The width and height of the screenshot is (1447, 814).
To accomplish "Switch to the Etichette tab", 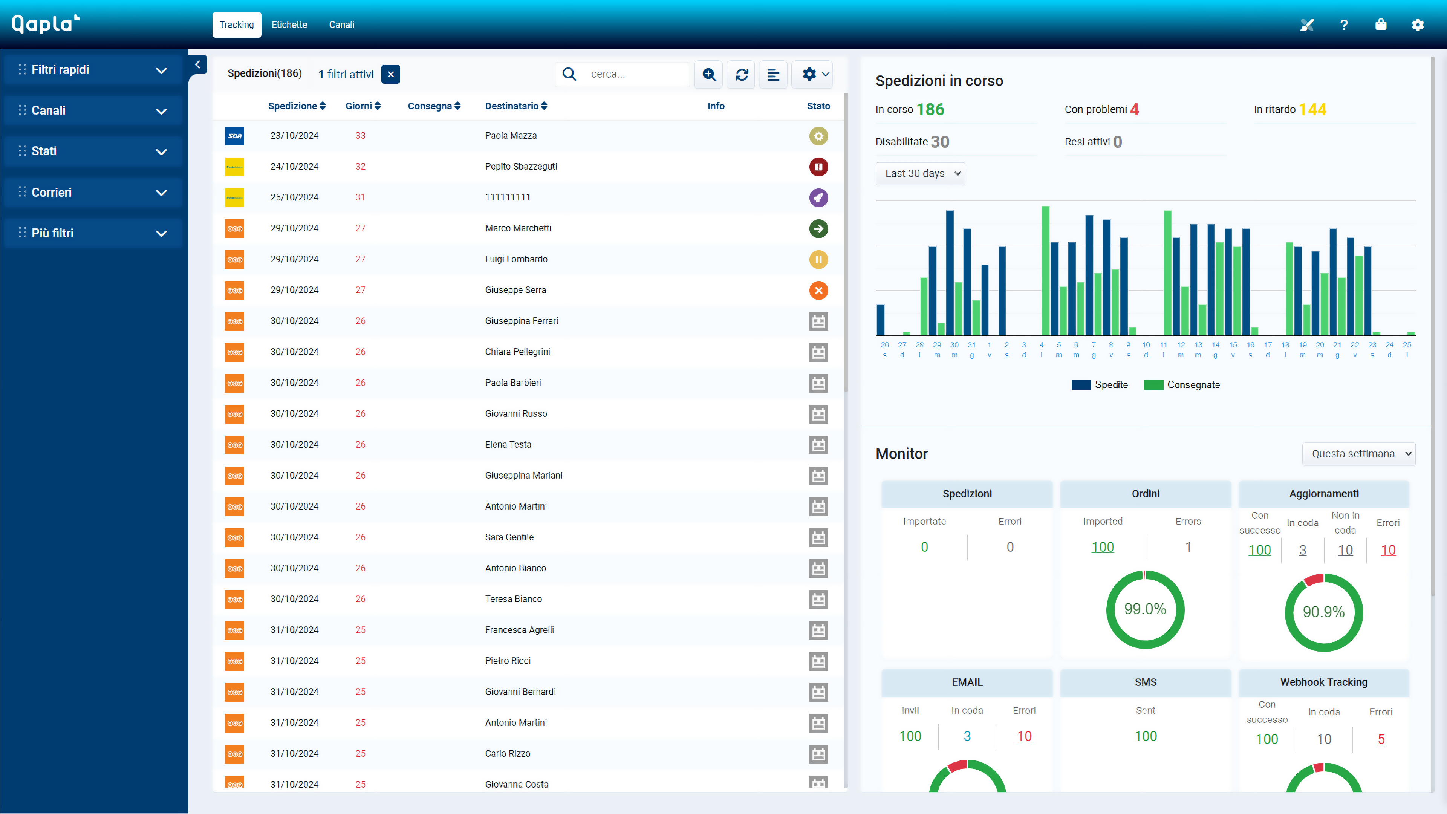I will pyautogui.click(x=289, y=25).
